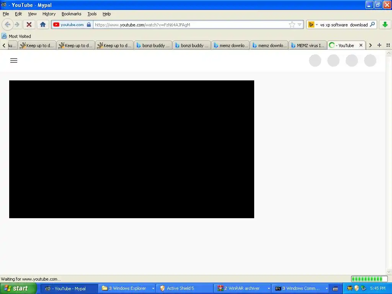Click the keyboard icon in taskbar
This screenshot has height=294, width=392.
(x=335, y=289)
